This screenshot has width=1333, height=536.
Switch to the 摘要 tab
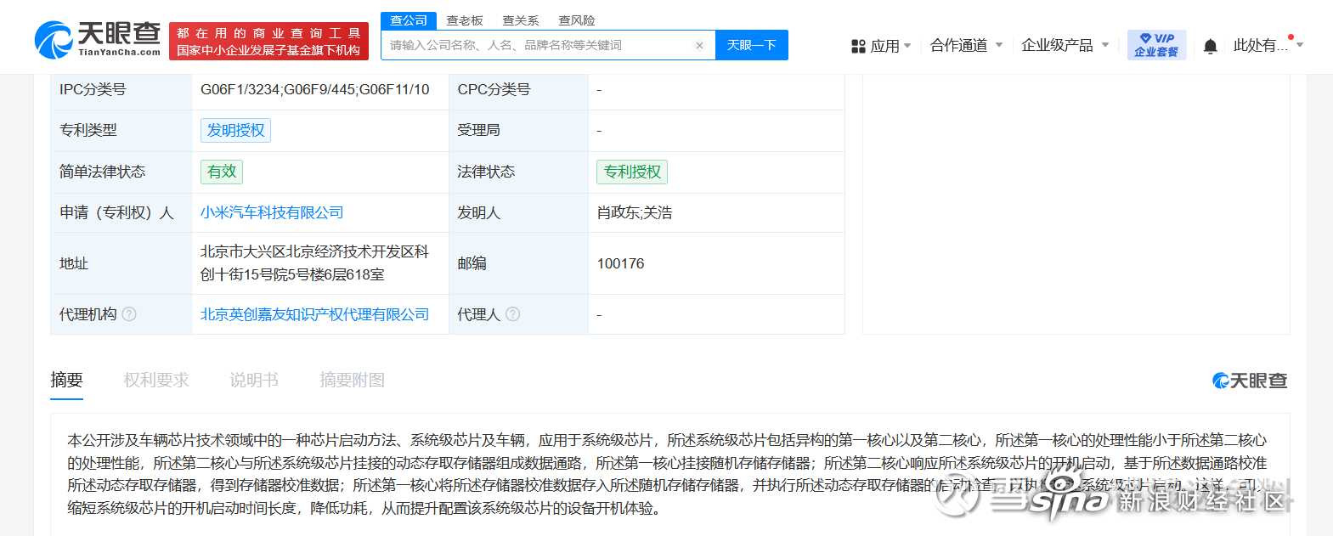pyautogui.click(x=67, y=381)
